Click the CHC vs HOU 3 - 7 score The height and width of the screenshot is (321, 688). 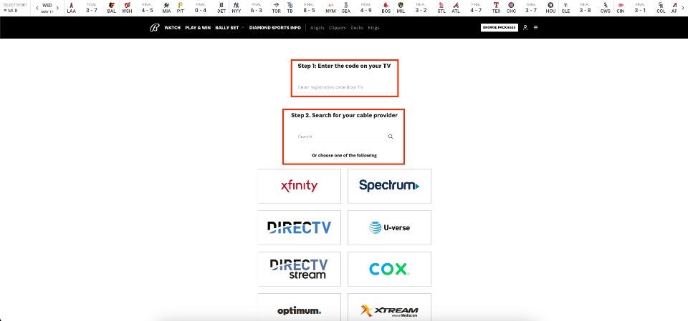tap(530, 10)
